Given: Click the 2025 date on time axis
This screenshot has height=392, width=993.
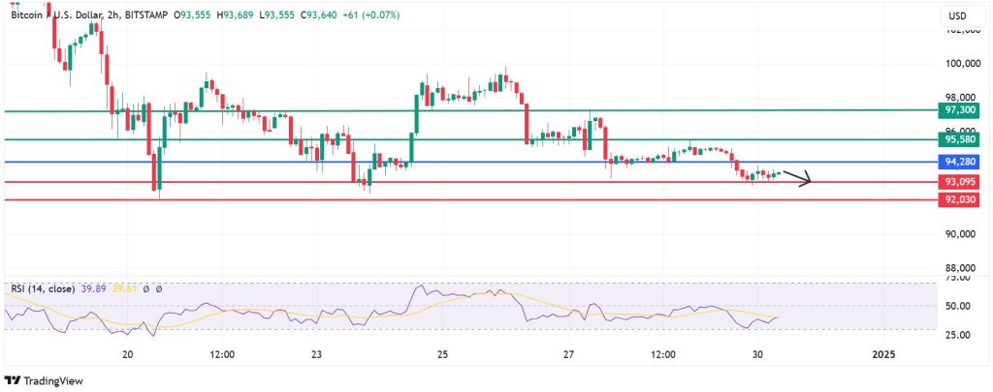Looking at the screenshot, I should [883, 355].
